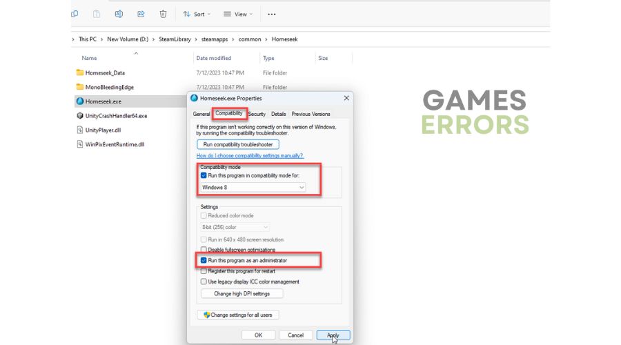
Task: Select the MonoBleedingEdge folder name
Action: 109,87
